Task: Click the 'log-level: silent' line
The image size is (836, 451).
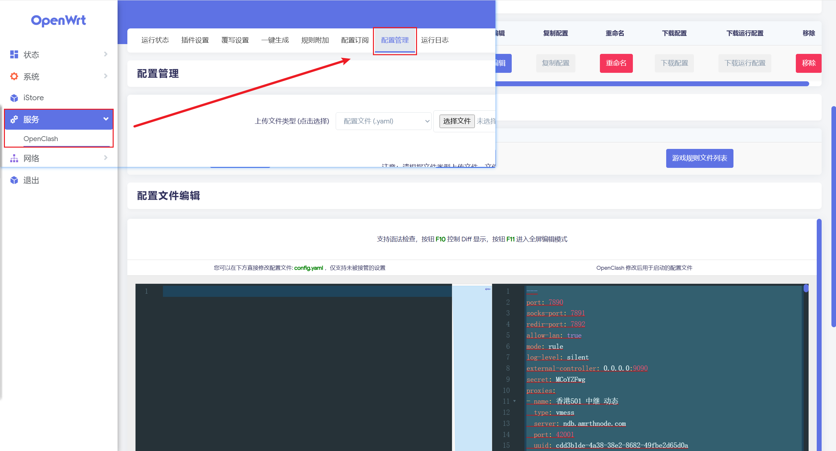Action: (557, 357)
